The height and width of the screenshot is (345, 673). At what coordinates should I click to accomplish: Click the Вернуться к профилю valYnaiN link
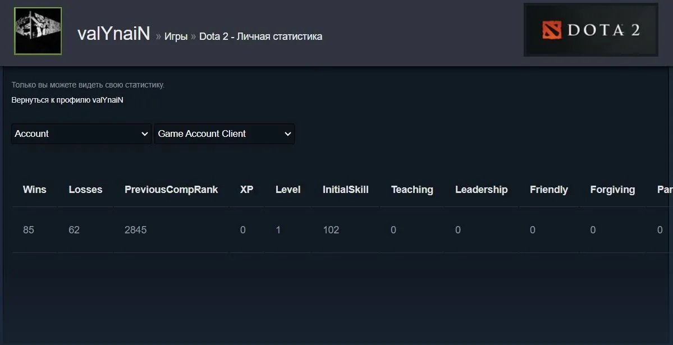pyautogui.click(x=67, y=100)
